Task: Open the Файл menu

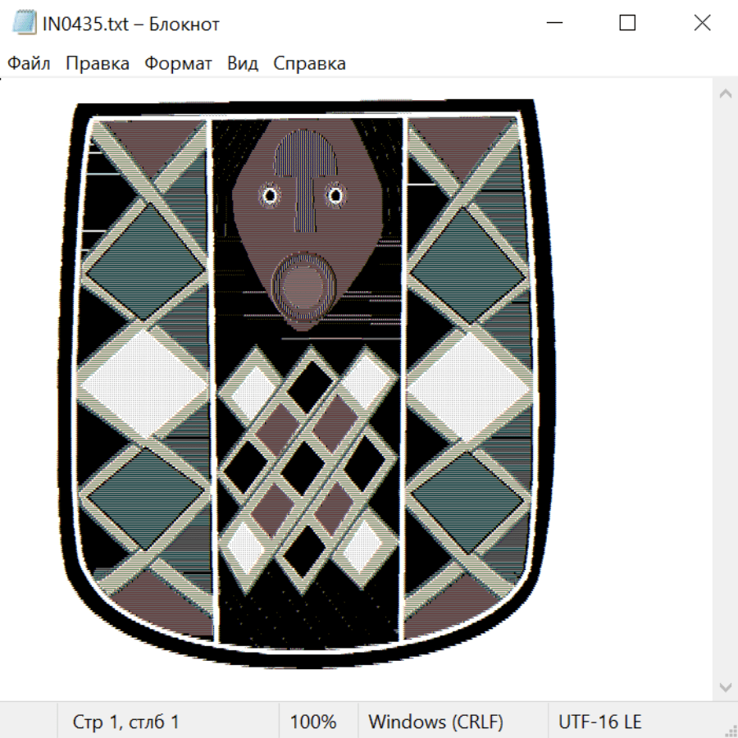Action: [30, 63]
